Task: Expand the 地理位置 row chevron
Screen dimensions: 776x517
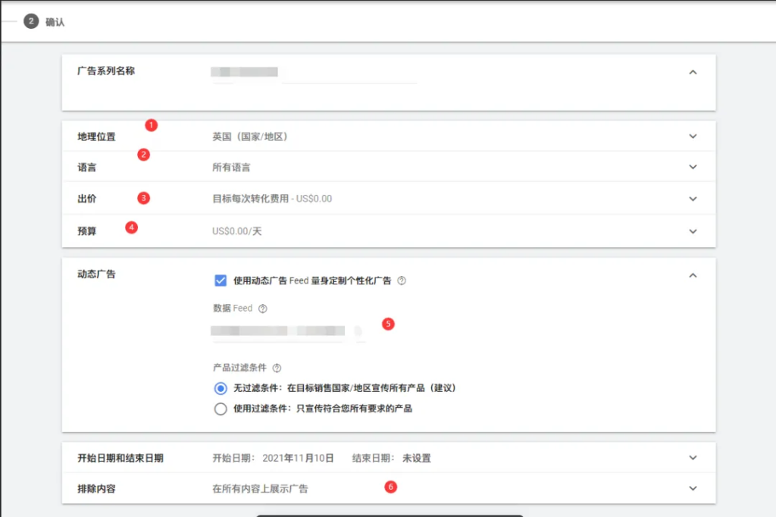Action: pyautogui.click(x=693, y=136)
